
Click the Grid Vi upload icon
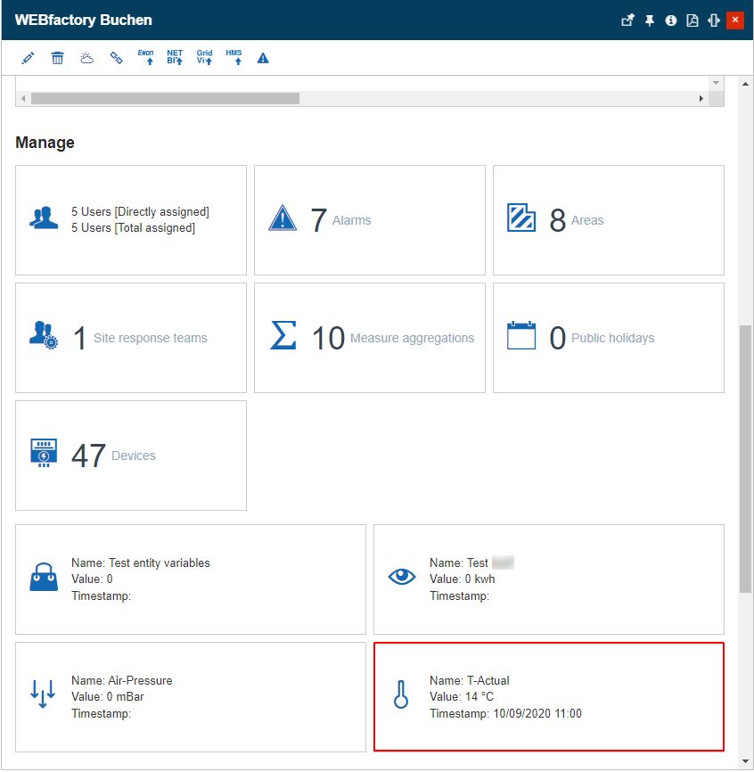click(x=204, y=58)
